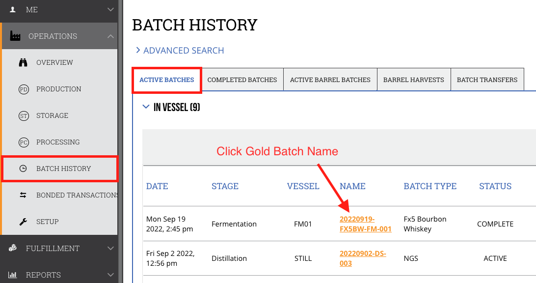
Task: Expand the Reports menu chevron
Action: tap(110, 275)
